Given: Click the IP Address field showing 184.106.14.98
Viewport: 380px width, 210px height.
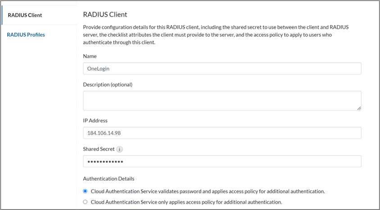Looking at the screenshot, I should coord(222,133).
